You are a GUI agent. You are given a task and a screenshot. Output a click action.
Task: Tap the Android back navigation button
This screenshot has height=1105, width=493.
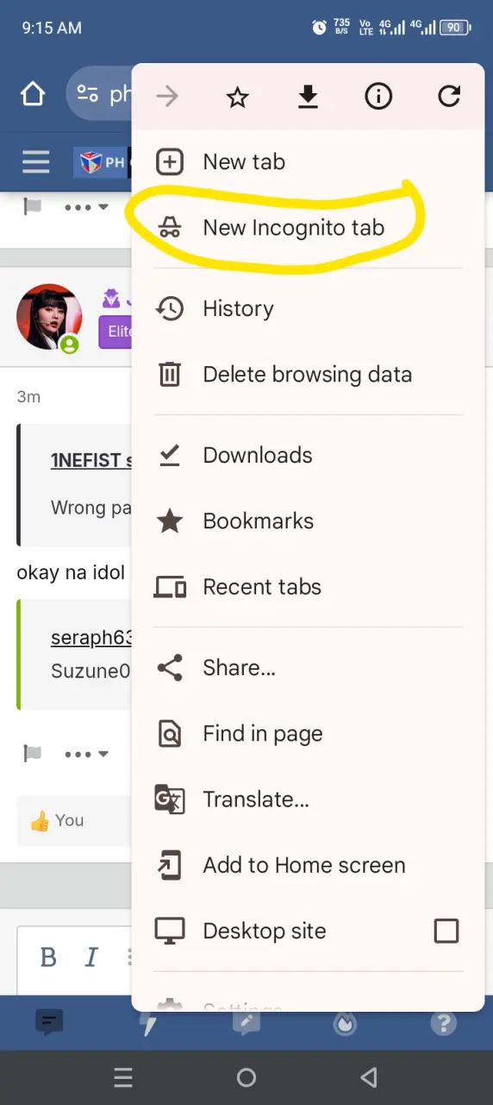pyautogui.click(x=369, y=1077)
